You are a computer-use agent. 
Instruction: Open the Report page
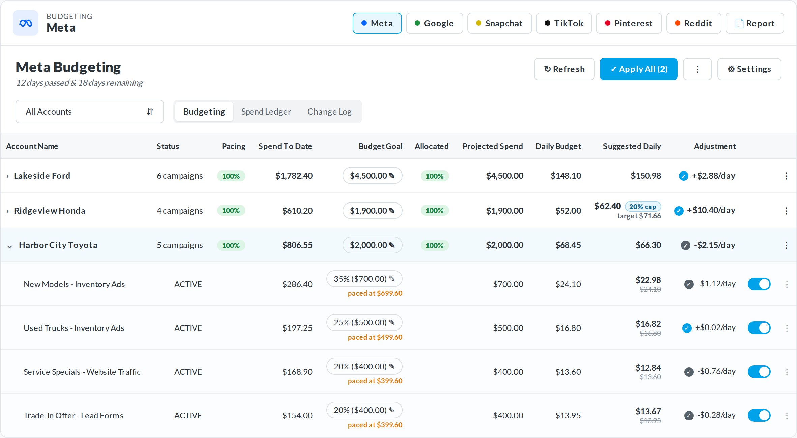coord(755,23)
